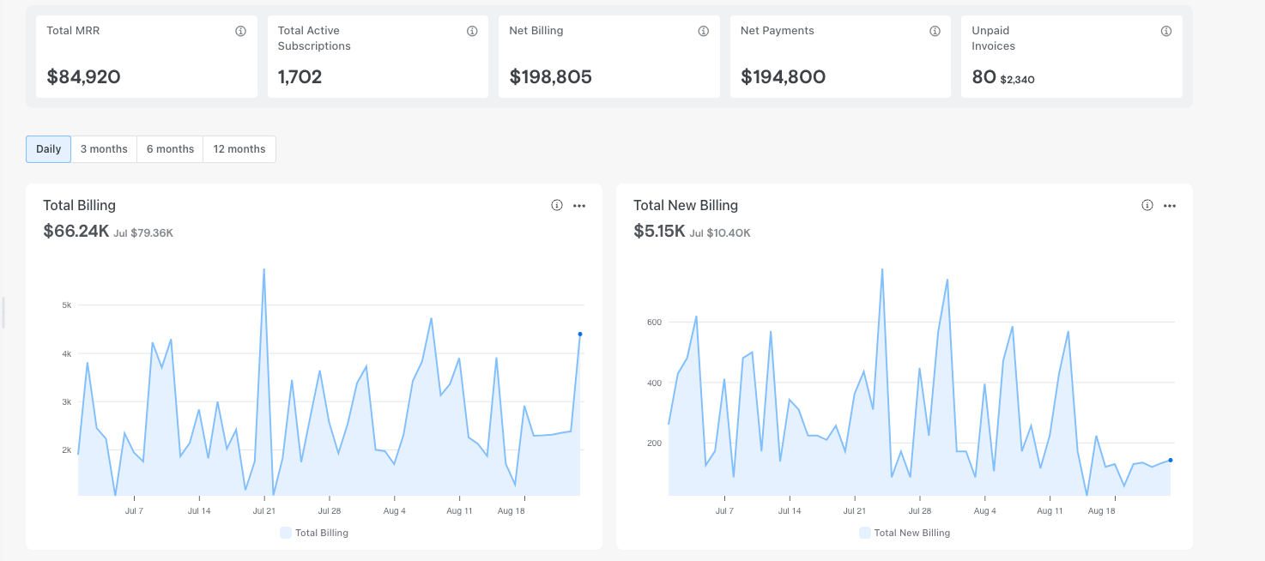Click the Unpaid Invoices info icon
The image size is (1265, 561).
(1166, 31)
